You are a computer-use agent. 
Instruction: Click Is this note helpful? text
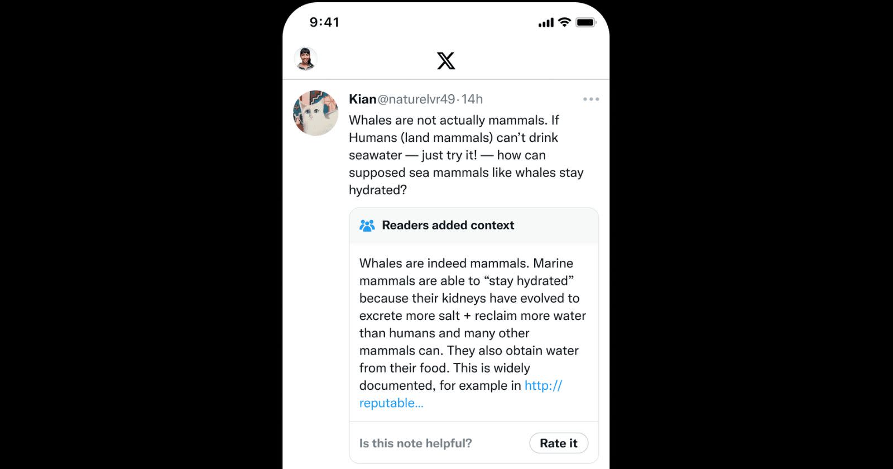pos(415,443)
